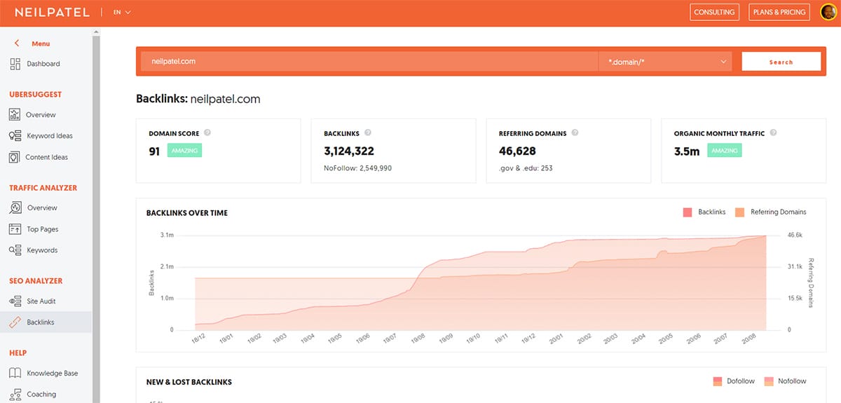
Task: Click the Knowledge Base book icon
Action: coord(15,374)
